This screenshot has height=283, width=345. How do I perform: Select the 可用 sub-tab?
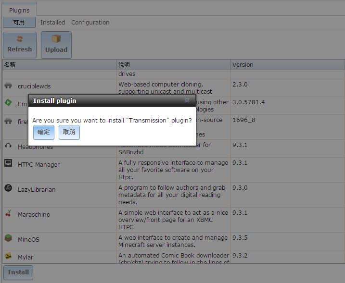(x=19, y=23)
